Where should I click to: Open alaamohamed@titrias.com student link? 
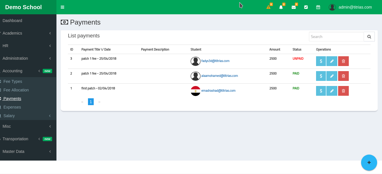(x=220, y=76)
